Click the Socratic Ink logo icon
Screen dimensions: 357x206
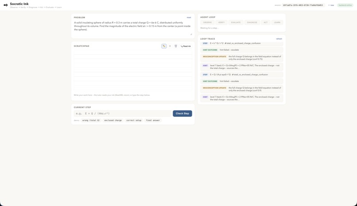pos(6,5)
